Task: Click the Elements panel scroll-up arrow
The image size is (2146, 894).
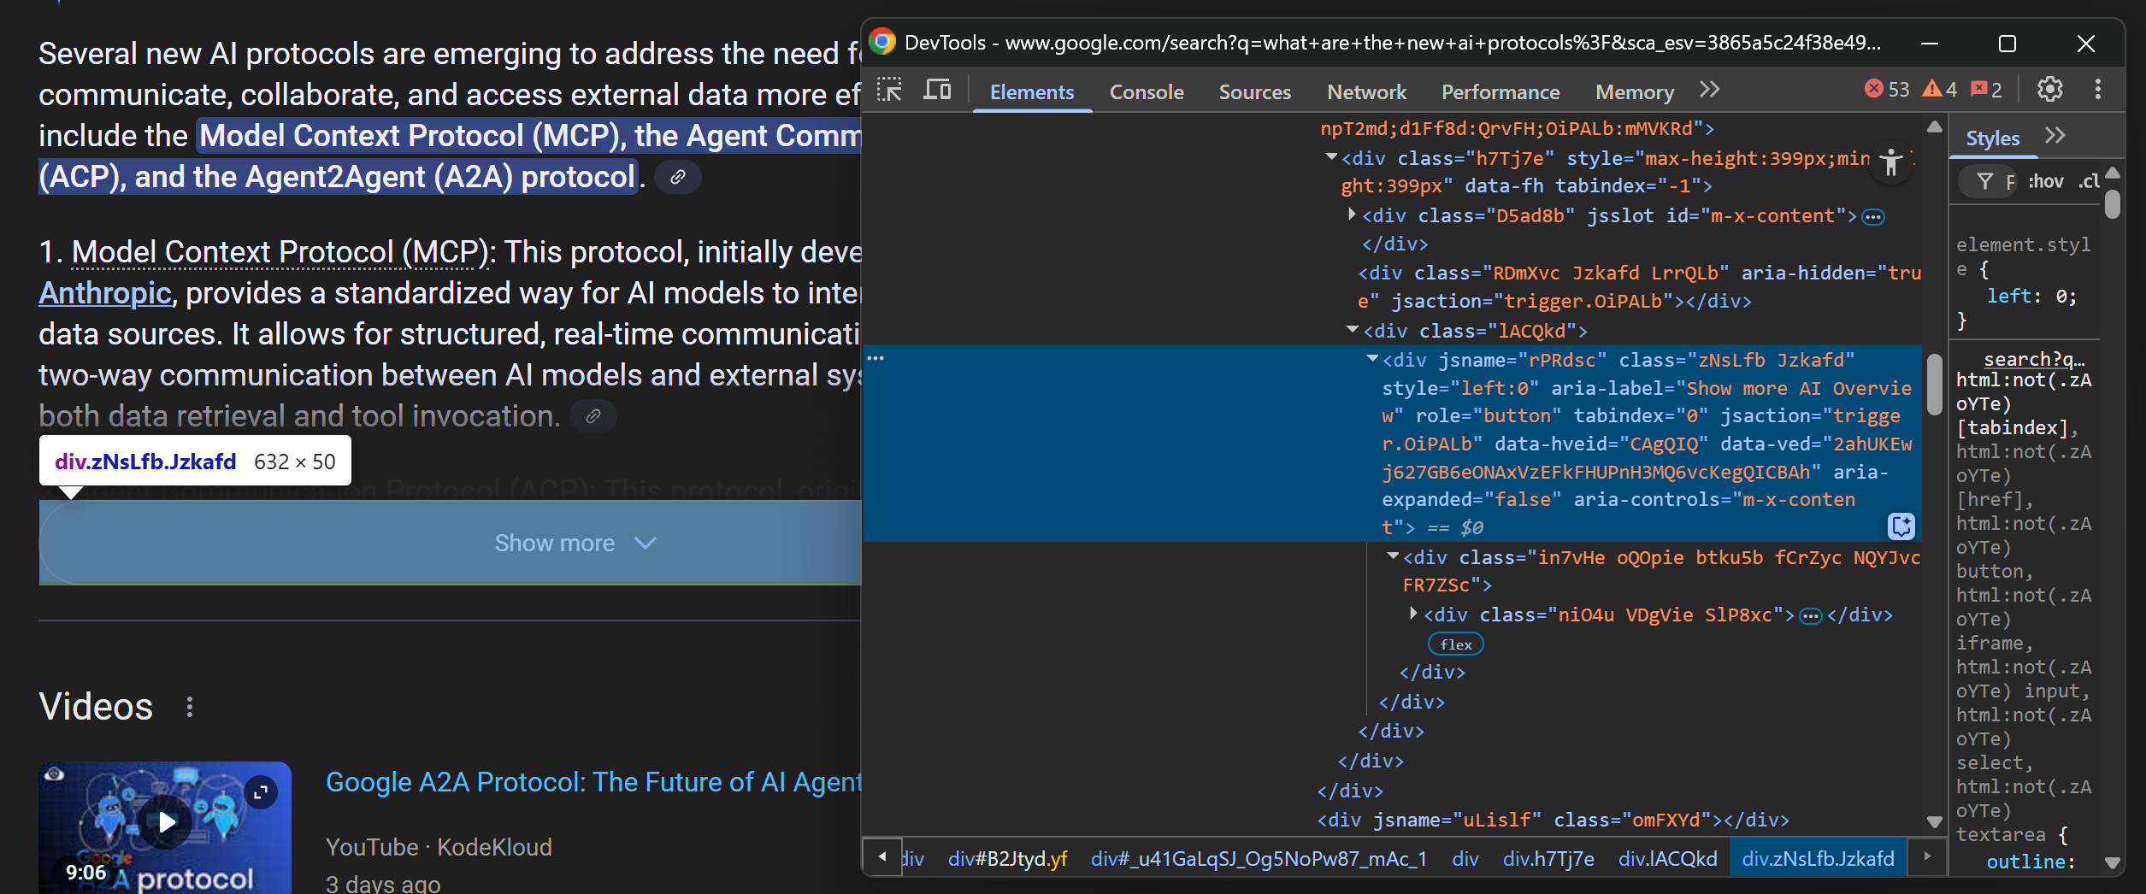Action: 1934,126
